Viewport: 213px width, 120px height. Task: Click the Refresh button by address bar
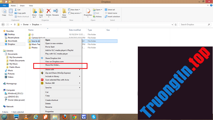(176, 25)
